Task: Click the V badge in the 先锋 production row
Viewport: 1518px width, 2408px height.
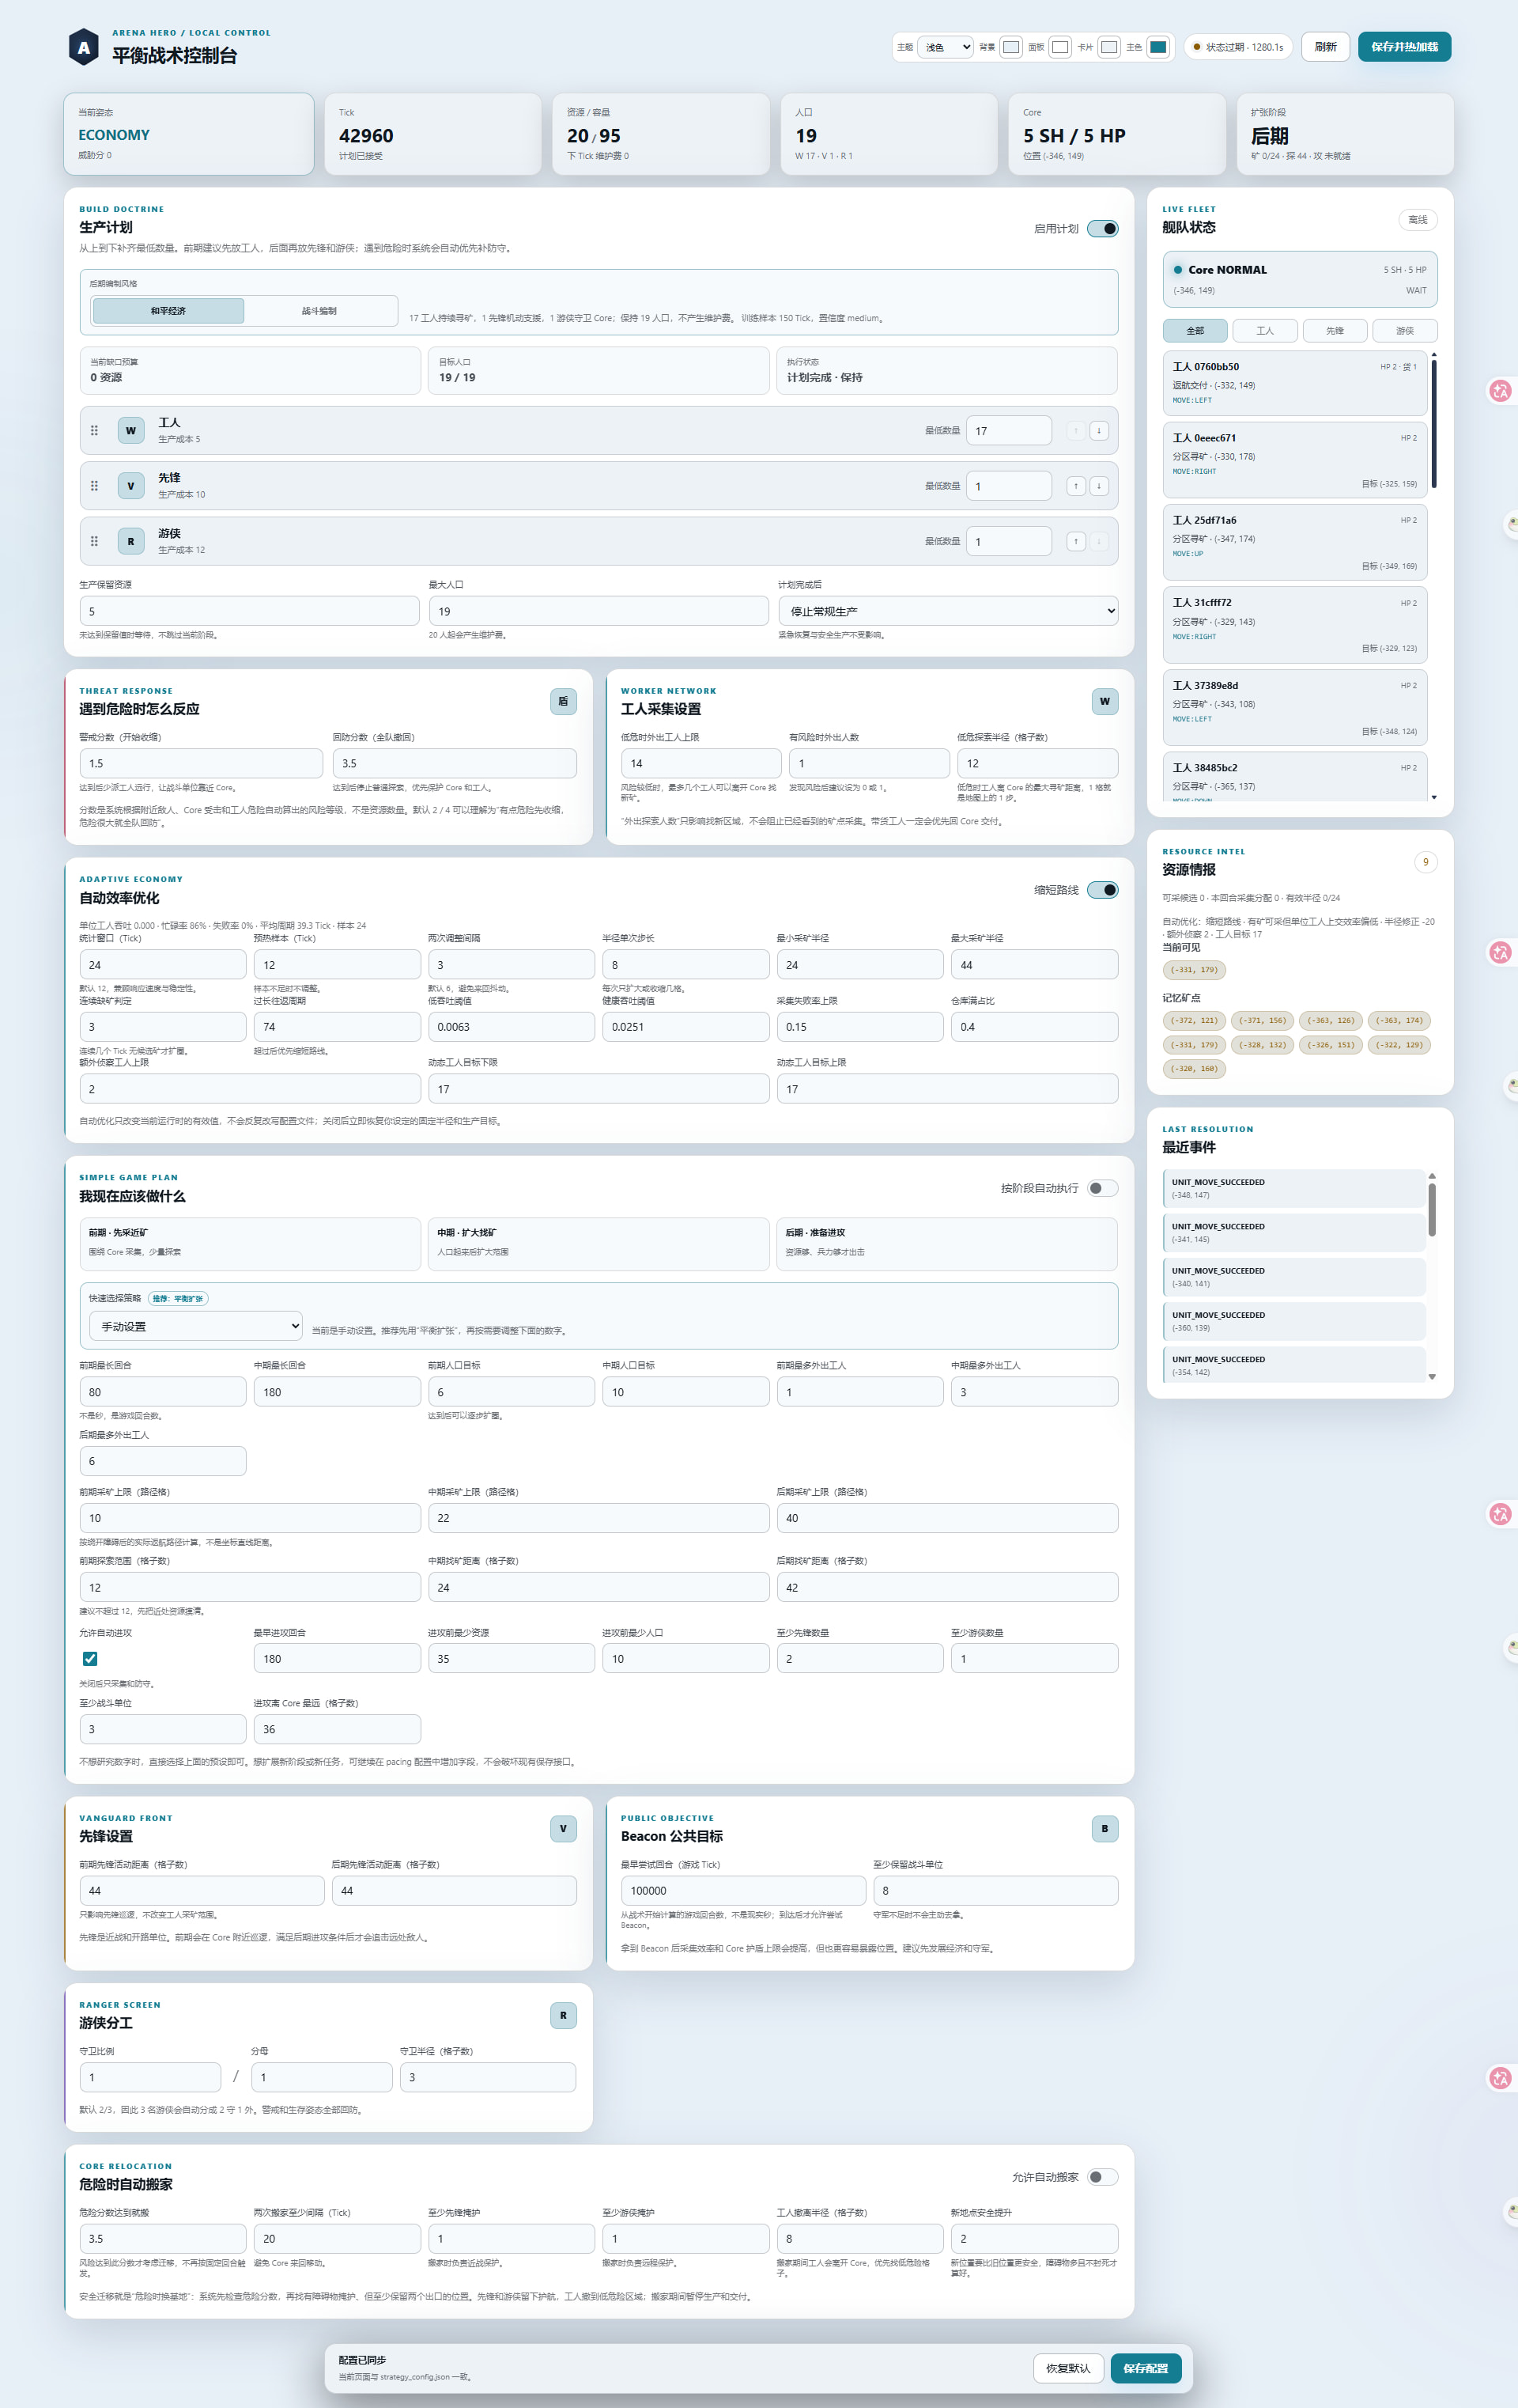Action: [x=131, y=486]
